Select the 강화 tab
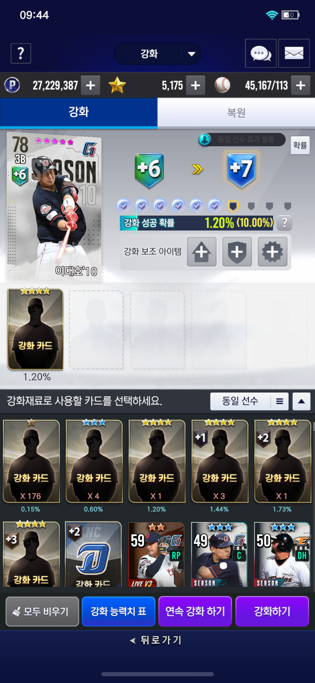This screenshot has height=683, width=315. (x=79, y=112)
